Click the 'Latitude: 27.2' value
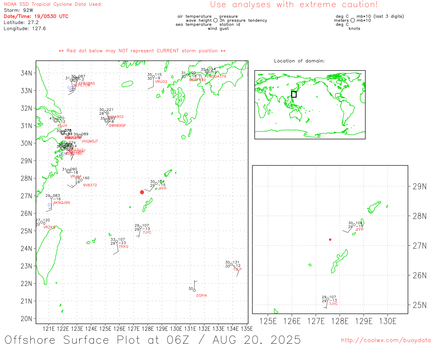 21,23
